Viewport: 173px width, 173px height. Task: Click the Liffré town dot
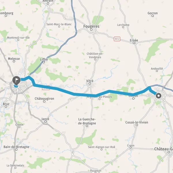coord(44,62)
